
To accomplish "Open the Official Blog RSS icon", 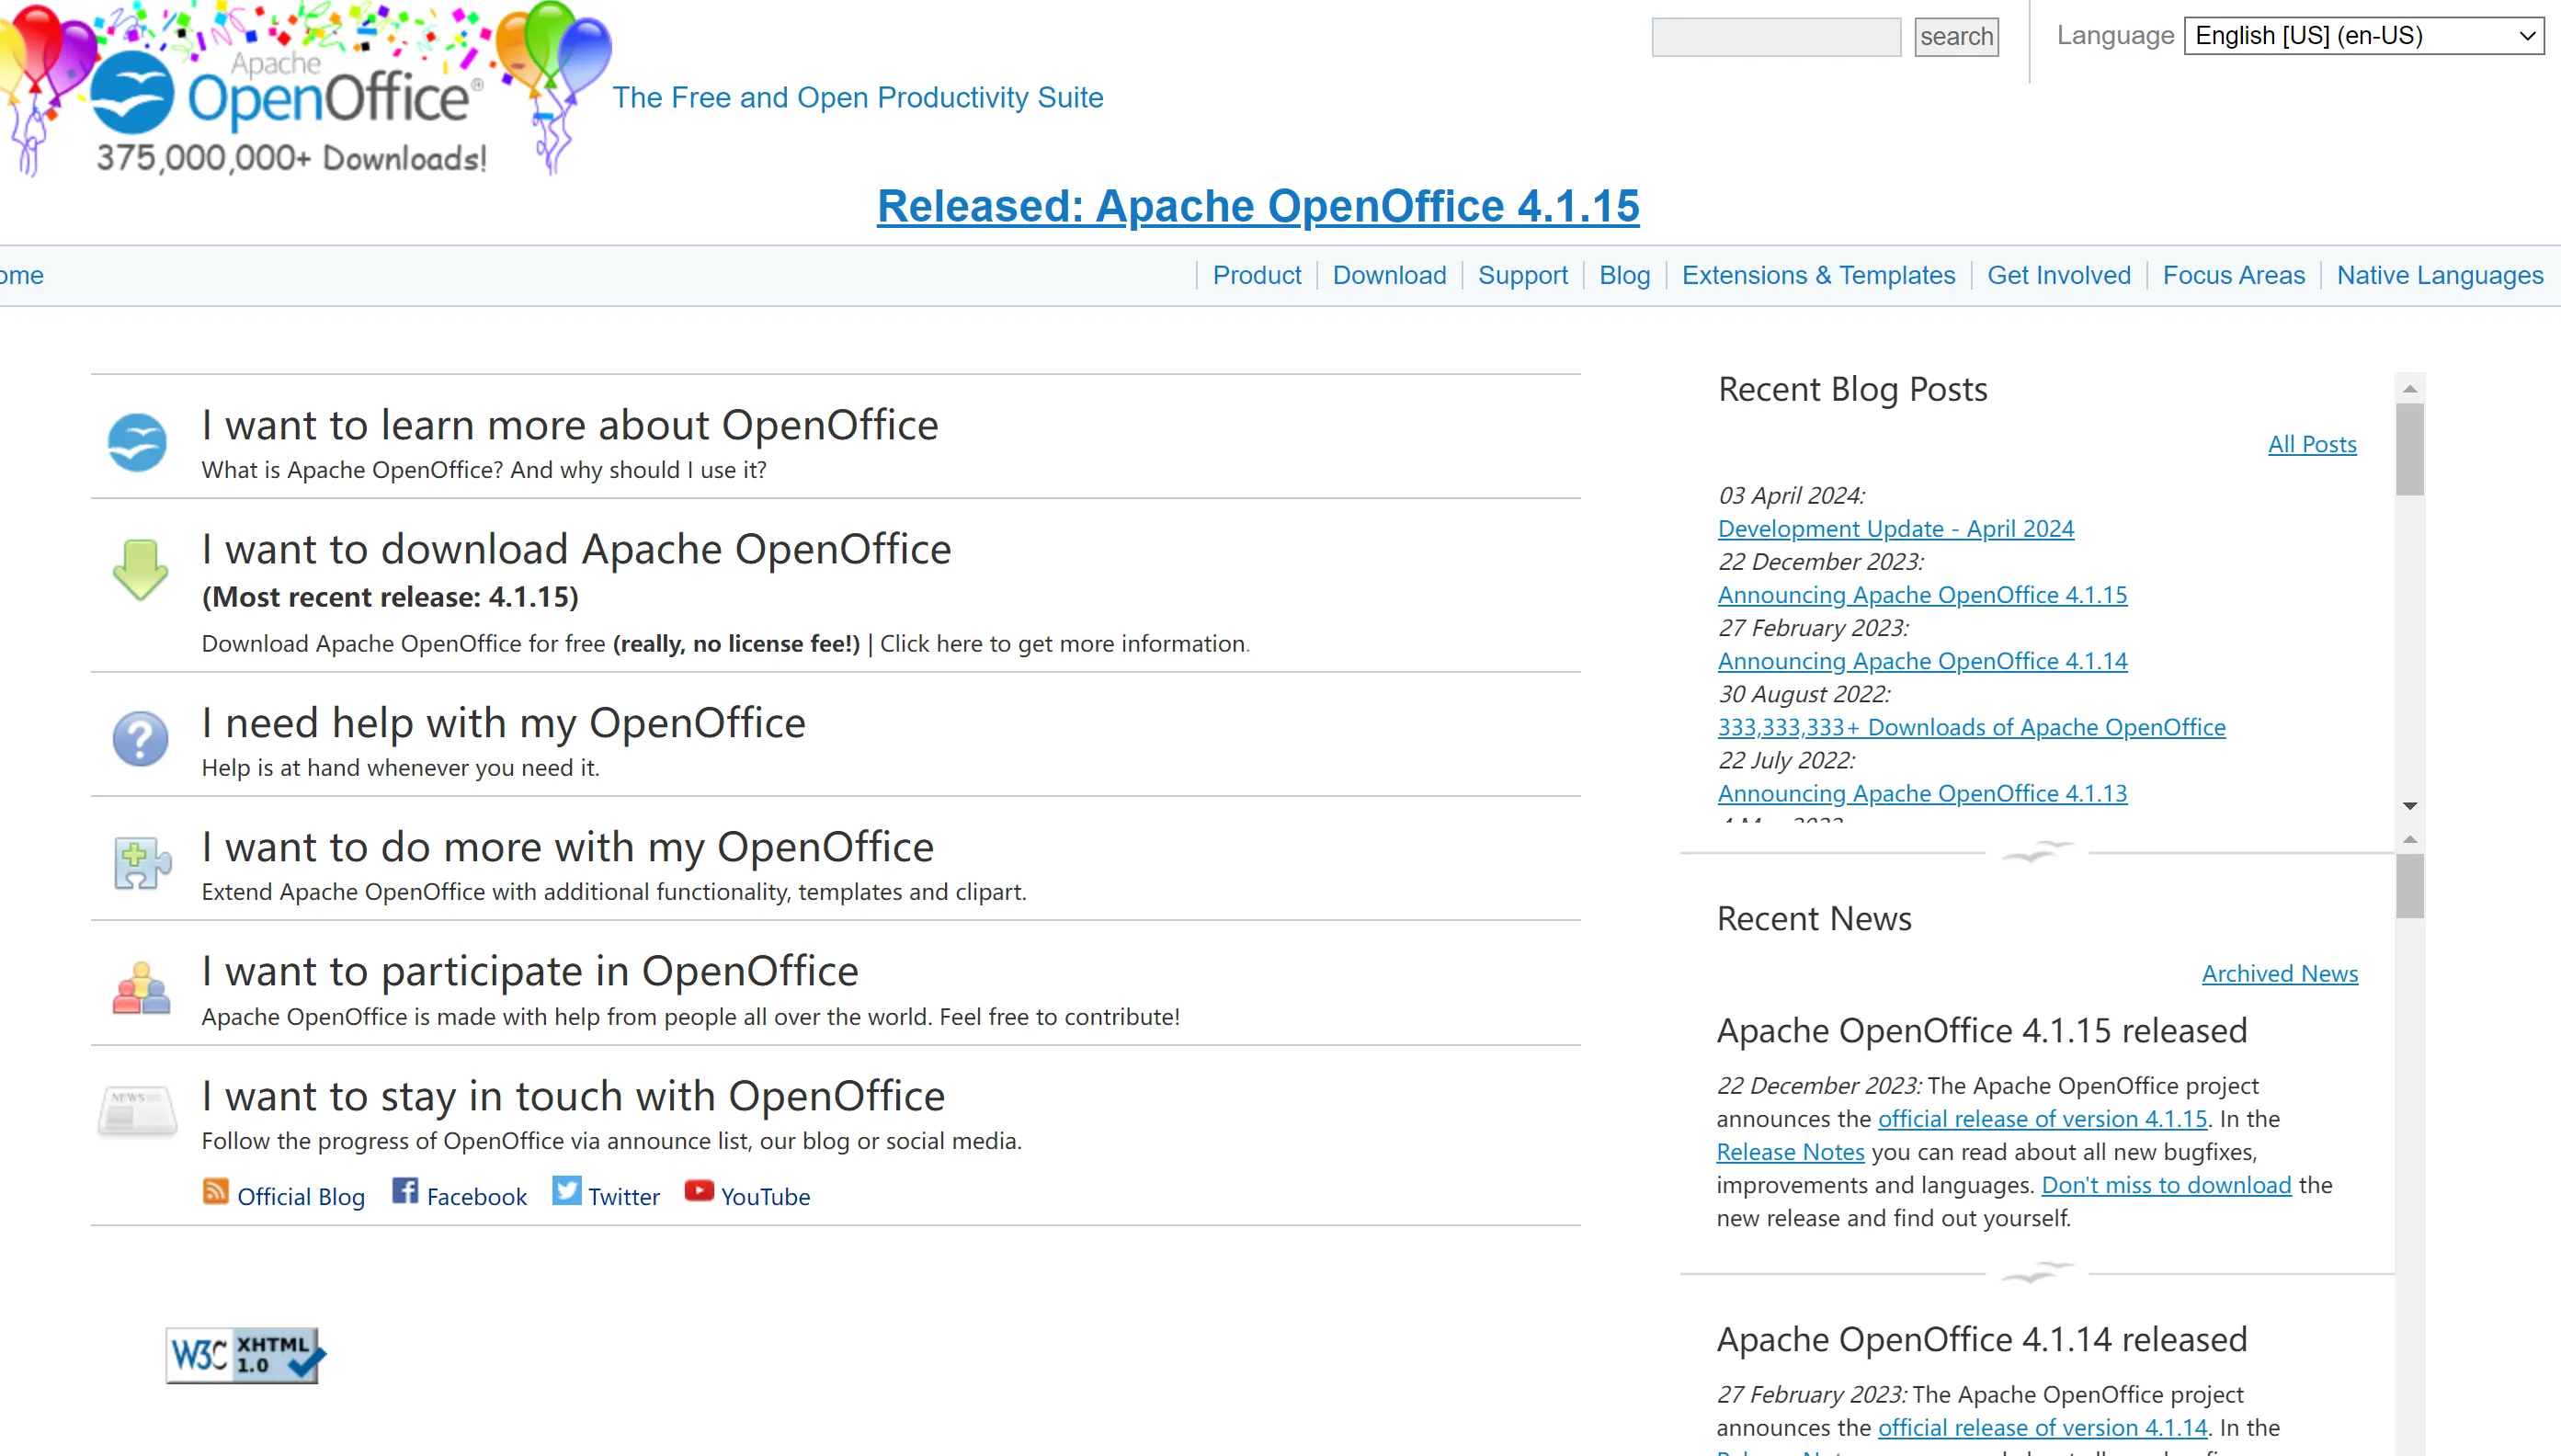I will point(216,1191).
